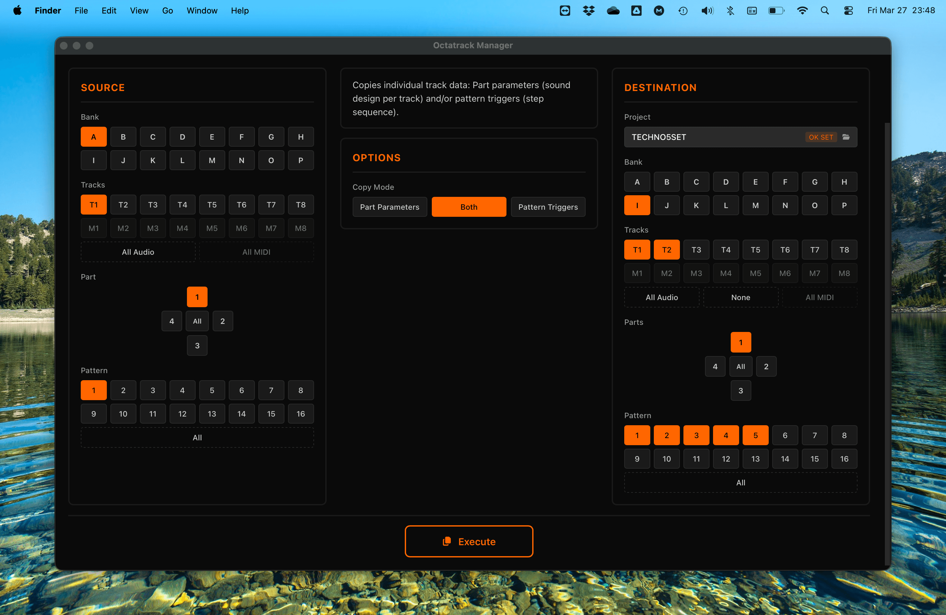Toggle destination track T3

(x=696, y=250)
